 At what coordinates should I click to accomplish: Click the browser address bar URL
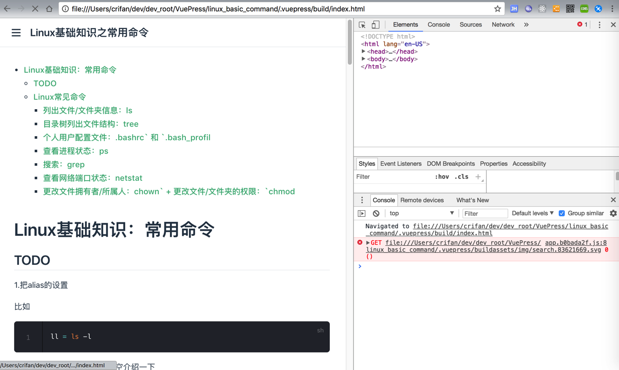point(218,9)
